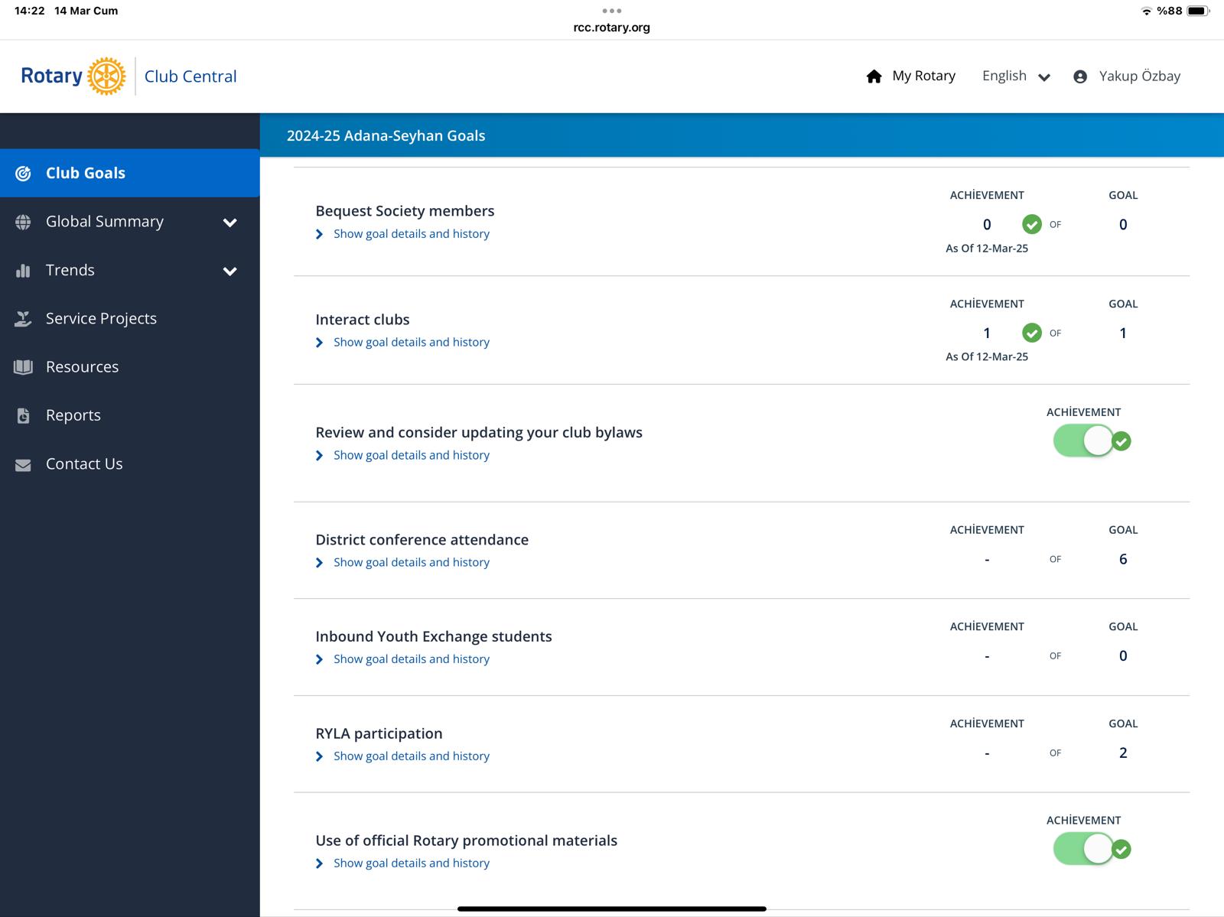Click RYLA participation goal value 2
The height and width of the screenshot is (917, 1224).
click(1123, 753)
